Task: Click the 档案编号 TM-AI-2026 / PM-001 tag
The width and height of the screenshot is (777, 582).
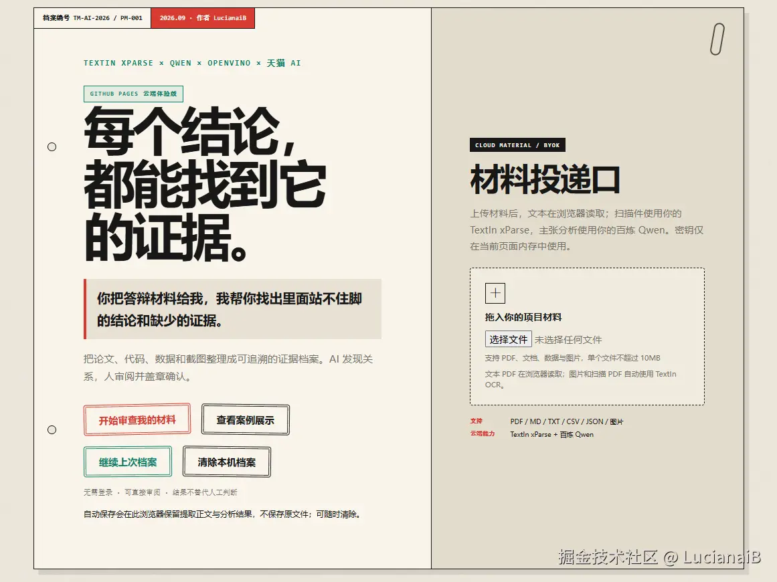Action: 92,18
